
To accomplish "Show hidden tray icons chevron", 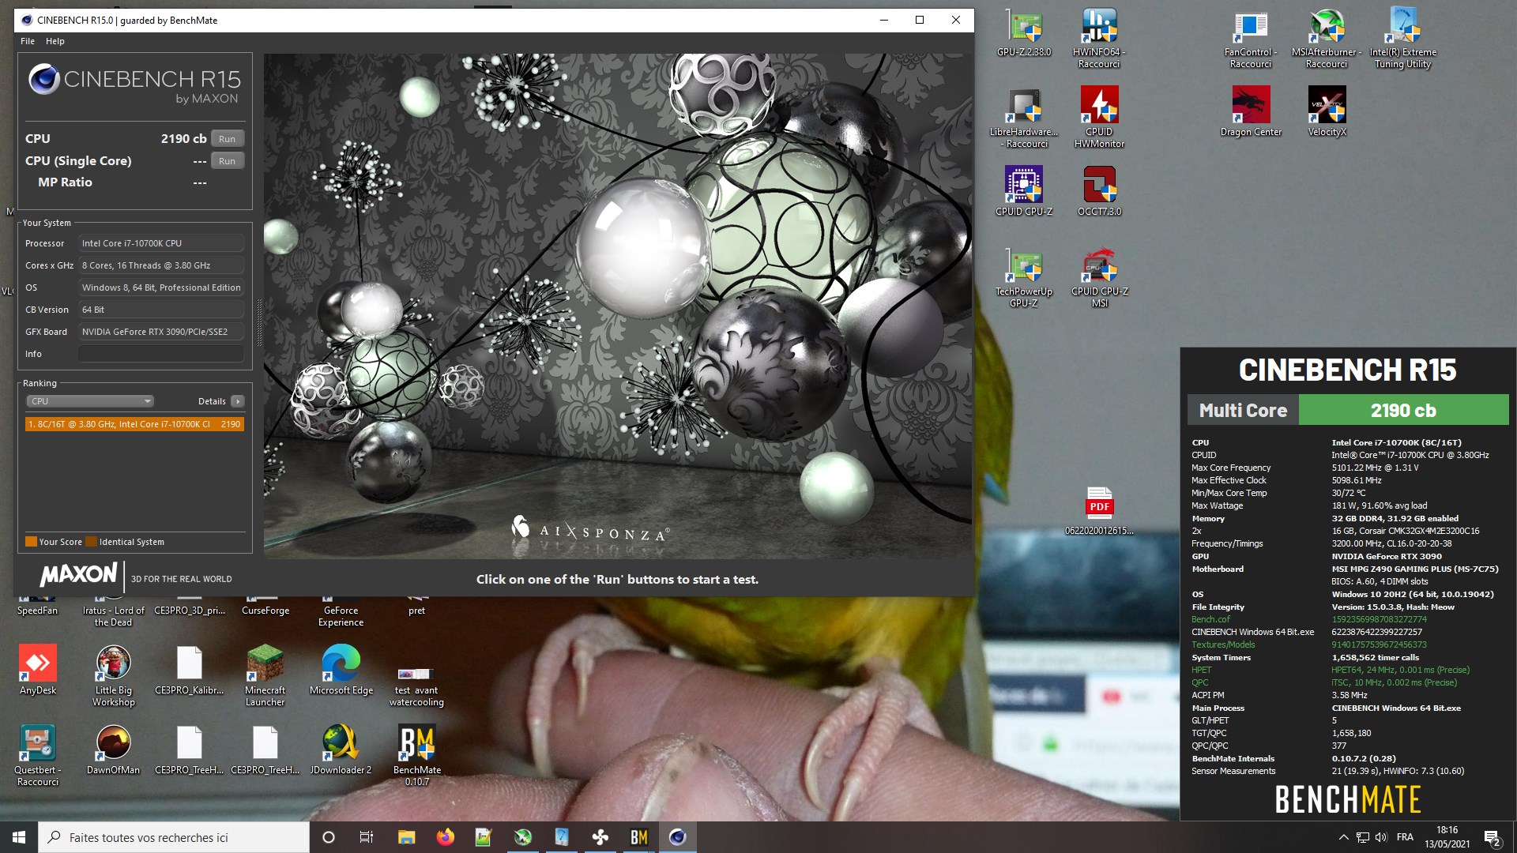I will (1343, 837).
